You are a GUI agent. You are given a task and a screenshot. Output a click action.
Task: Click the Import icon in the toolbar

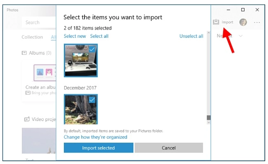coord(216,22)
